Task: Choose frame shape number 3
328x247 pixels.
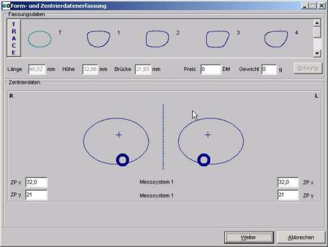Action: [x=218, y=39]
